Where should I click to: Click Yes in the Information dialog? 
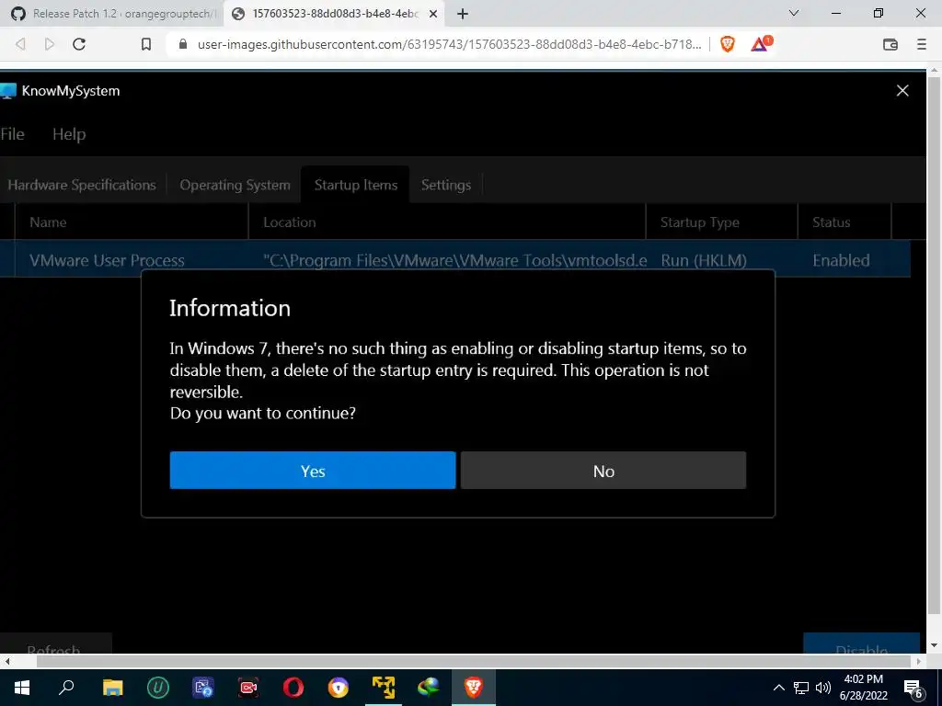click(313, 470)
